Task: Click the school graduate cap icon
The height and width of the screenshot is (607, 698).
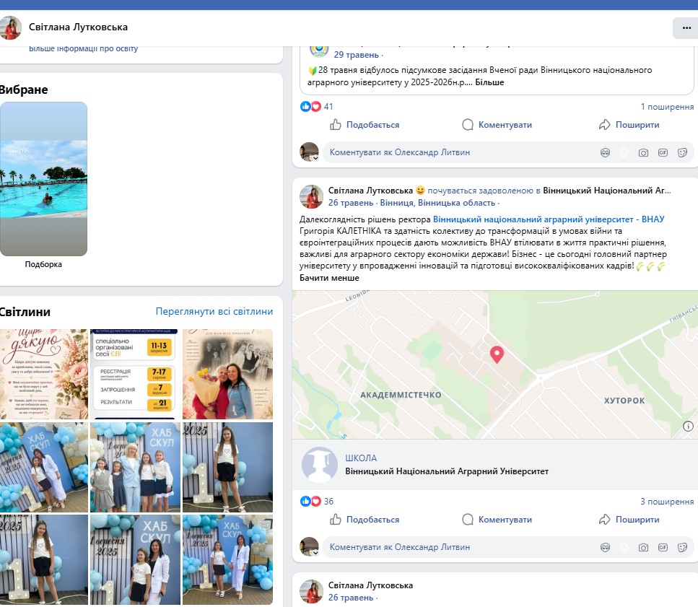Action: pyautogui.click(x=319, y=465)
